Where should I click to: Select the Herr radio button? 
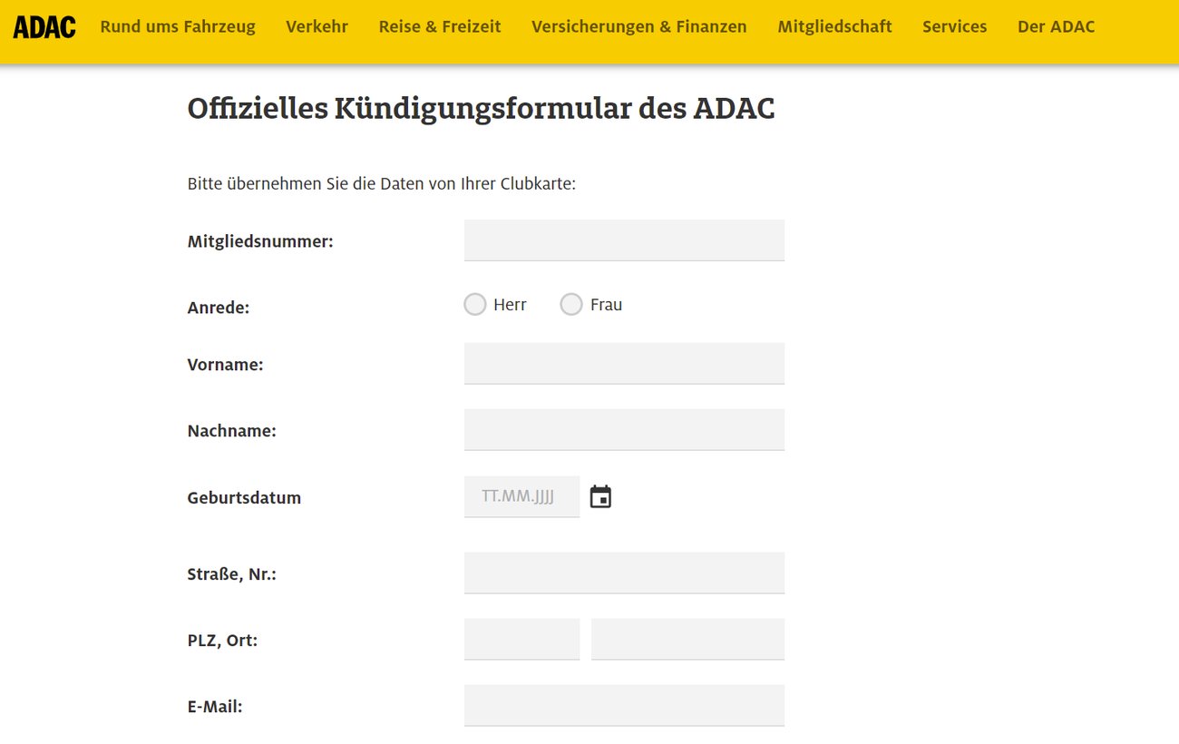pos(475,305)
